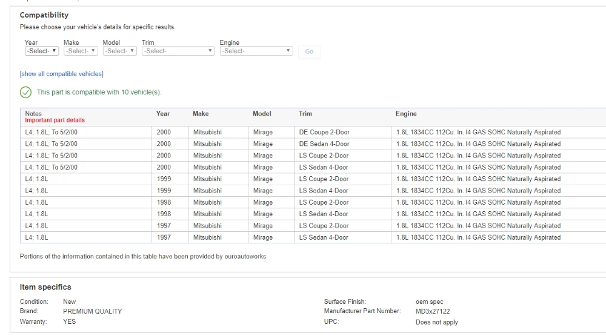Click the Compatibility section heading
The width and height of the screenshot is (606, 336).
[x=44, y=15]
